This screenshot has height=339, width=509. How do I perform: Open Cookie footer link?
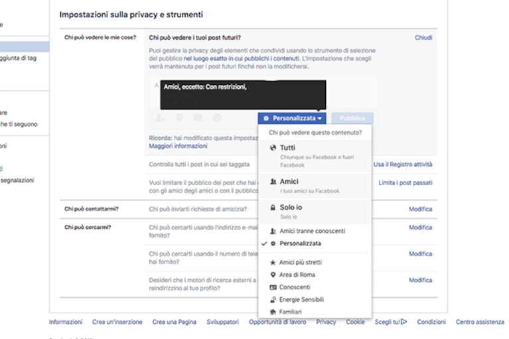pos(355,322)
